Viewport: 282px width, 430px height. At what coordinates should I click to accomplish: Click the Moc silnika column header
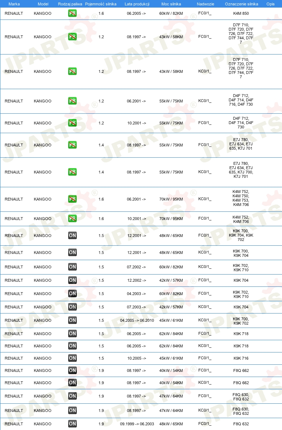171,4
